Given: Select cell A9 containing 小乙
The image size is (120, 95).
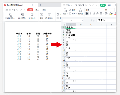Looking at the screenshot, I should click(71, 48).
